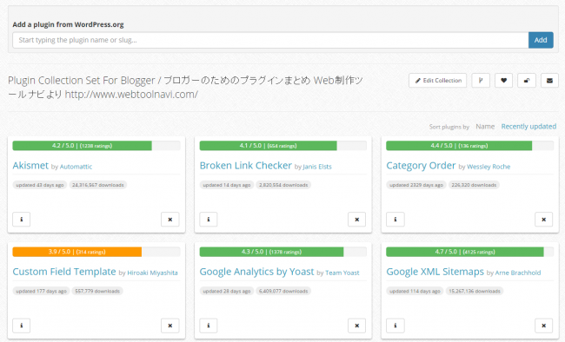Open the Broken Link Checker title
Screen dimensions: 565x342
point(245,165)
